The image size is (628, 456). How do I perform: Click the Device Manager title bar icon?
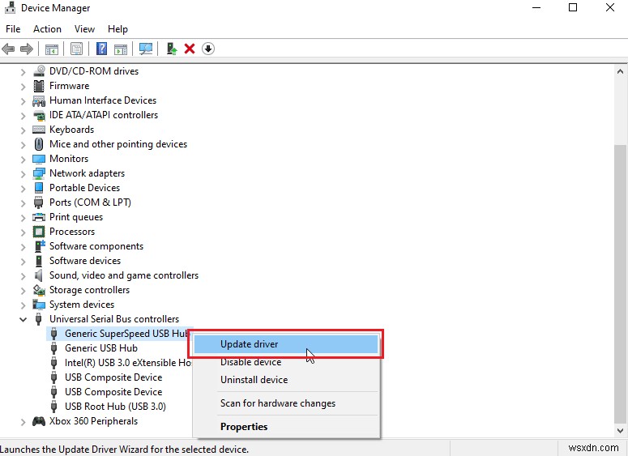pyautogui.click(x=10, y=7)
